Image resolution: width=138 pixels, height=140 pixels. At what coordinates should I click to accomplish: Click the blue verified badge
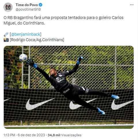[40, 5]
